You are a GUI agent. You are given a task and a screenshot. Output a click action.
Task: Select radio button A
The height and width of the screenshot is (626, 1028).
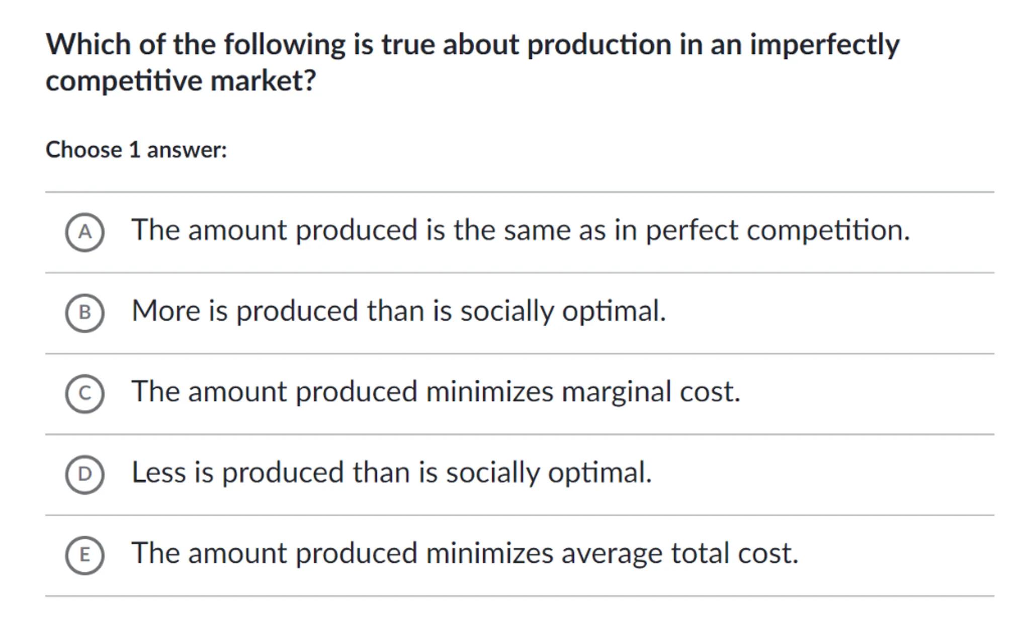84,232
